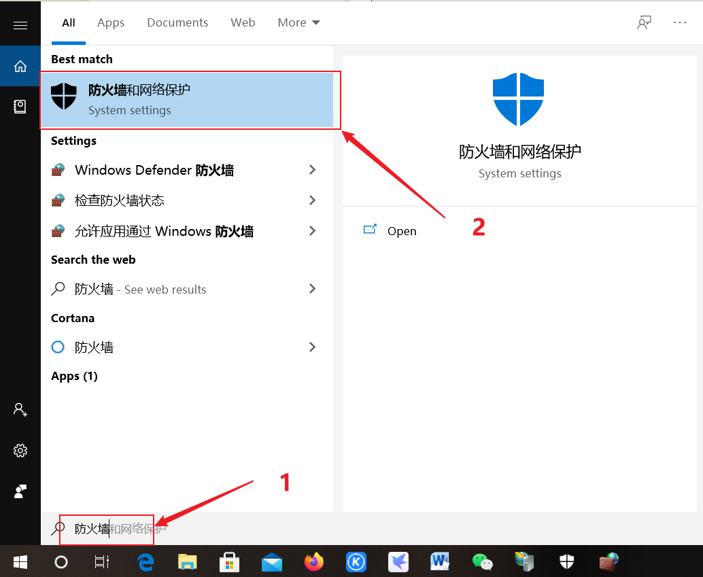Click the search input box

click(x=106, y=529)
